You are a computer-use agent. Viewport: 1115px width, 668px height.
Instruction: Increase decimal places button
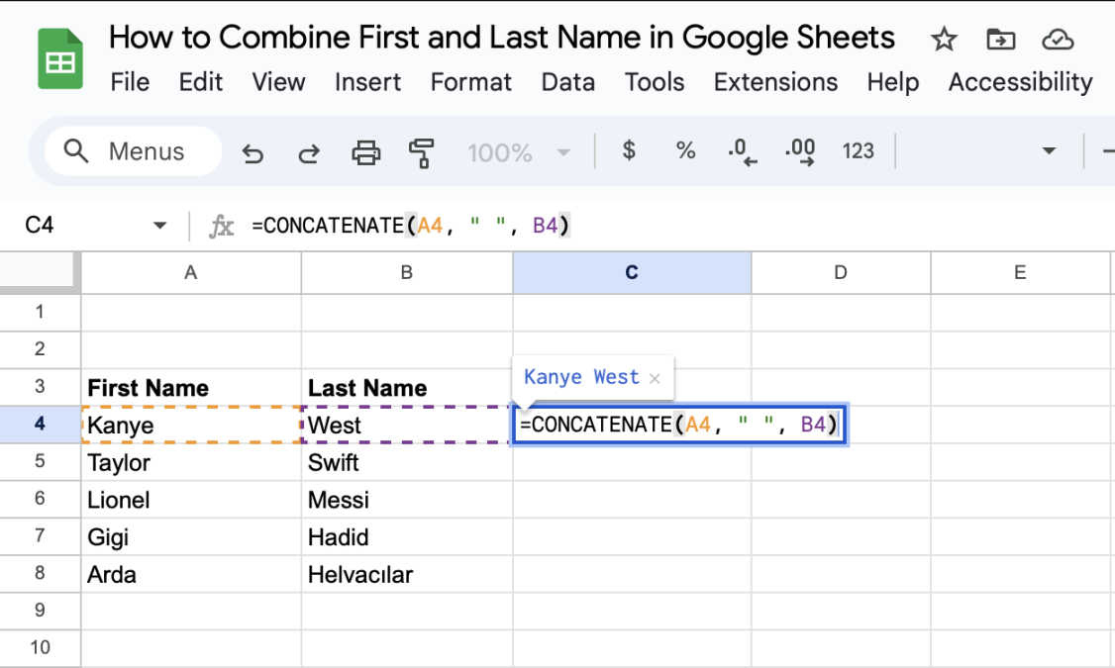(x=799, y=151)
